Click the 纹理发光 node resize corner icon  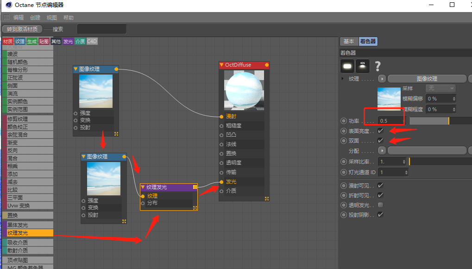(195, 207)
